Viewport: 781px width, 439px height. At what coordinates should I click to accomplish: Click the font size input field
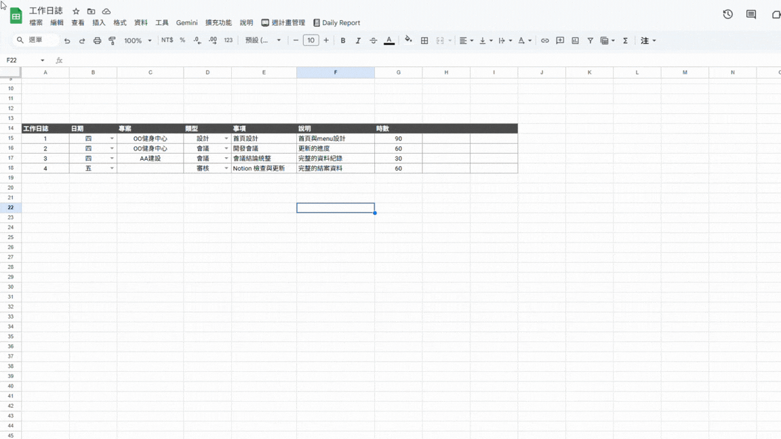(311, 41)
